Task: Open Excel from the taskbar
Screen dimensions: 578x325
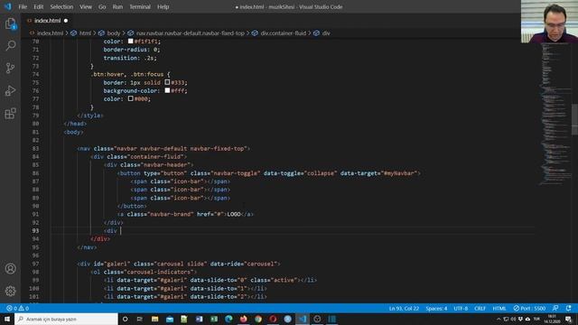Action: tap(214, 319)
